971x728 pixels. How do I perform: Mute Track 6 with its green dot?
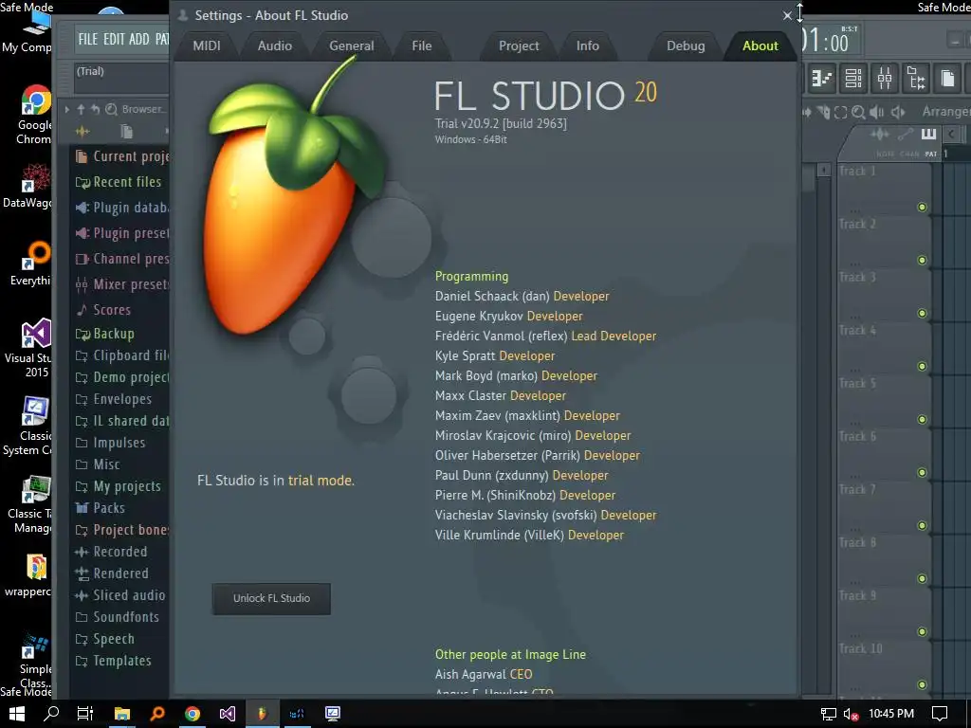(922, 473)
